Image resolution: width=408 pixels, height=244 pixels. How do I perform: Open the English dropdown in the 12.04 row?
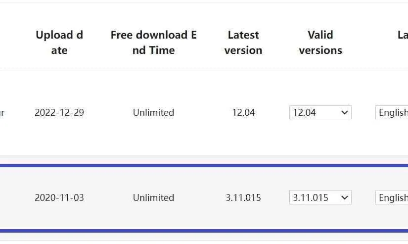392,112
